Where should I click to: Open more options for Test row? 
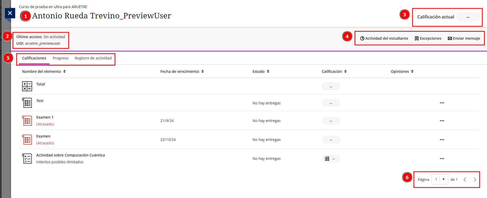click(442, 103)
